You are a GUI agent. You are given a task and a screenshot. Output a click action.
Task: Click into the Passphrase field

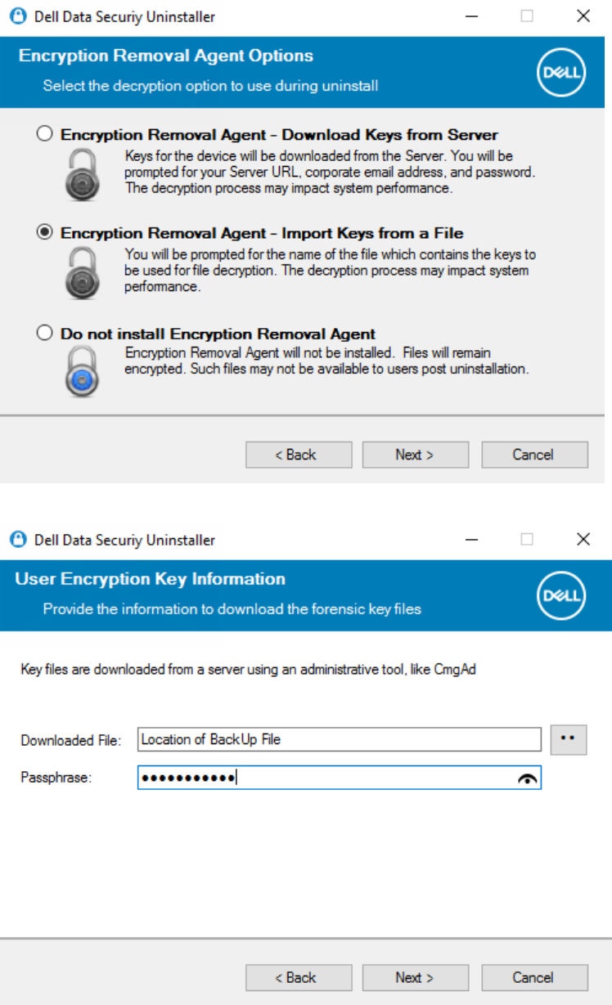click(x=340, y=778)
